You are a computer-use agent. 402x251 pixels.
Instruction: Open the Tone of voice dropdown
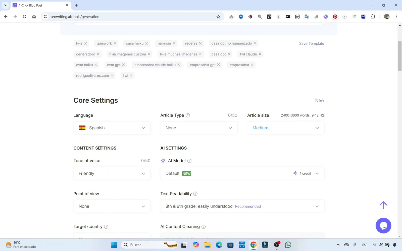point(112,173)
